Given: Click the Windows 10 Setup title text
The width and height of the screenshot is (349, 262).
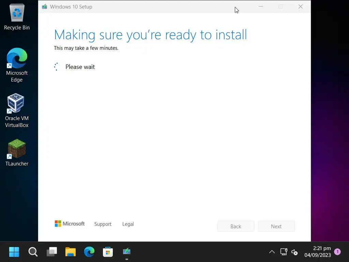Looking at the screenshot, I should pyautogui.click(x=71, y=7).
